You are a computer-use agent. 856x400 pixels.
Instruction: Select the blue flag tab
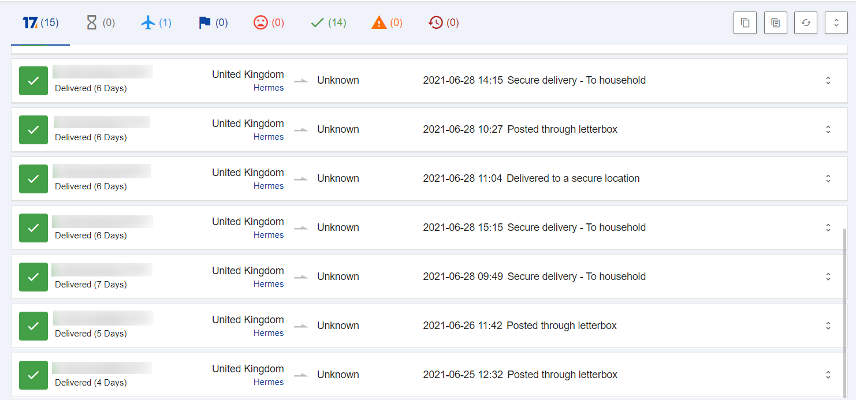213,23
